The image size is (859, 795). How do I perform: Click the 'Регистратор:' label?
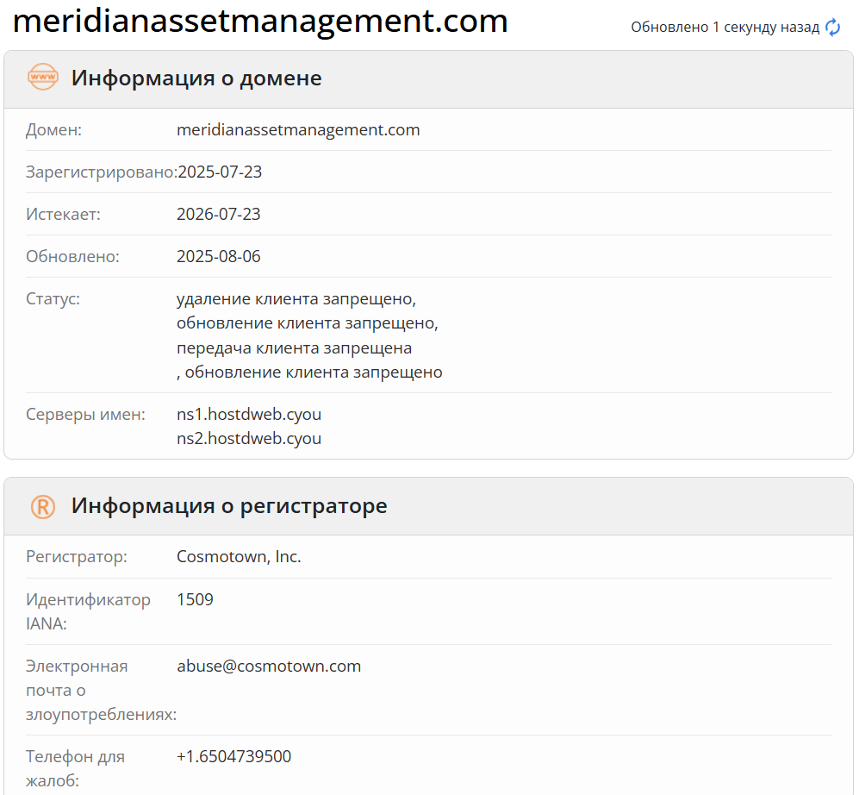[x=76, y=557]
